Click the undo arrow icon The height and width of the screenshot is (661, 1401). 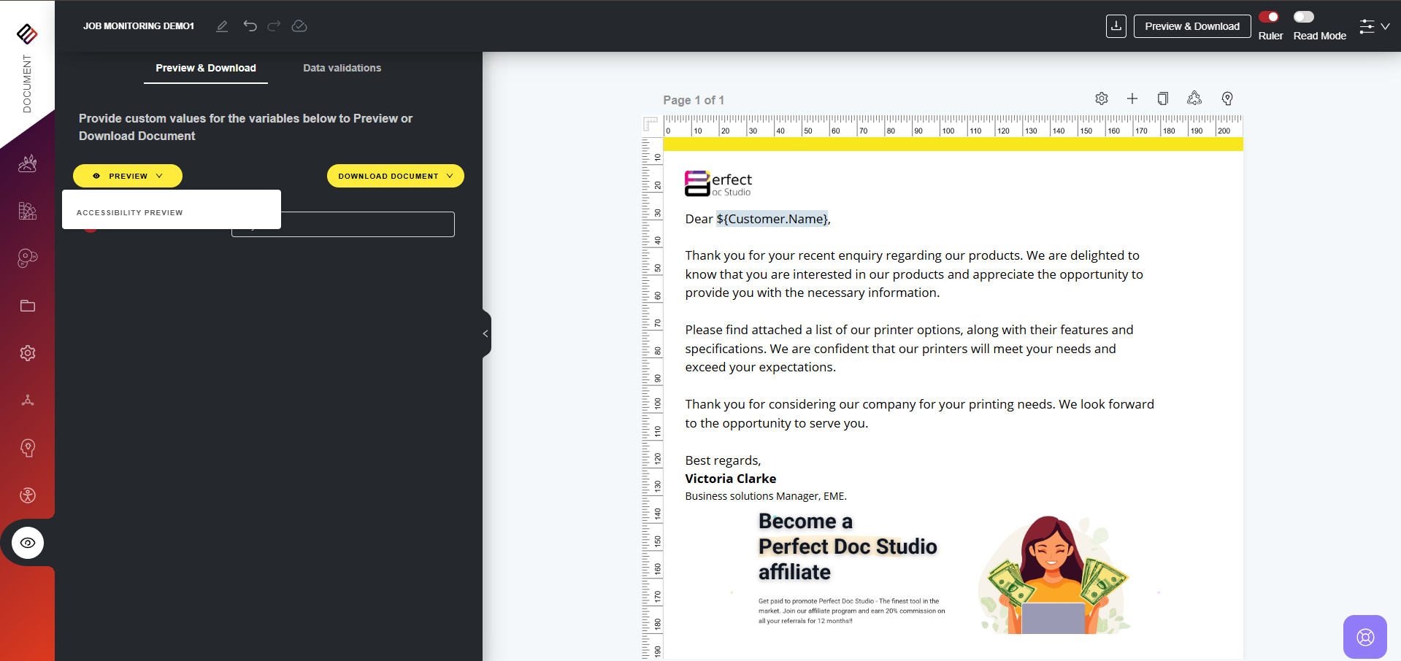[250, 26]
